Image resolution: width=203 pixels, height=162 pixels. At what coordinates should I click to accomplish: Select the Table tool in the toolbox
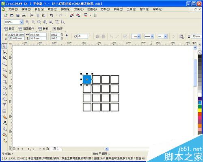click(x=4, y=111)
